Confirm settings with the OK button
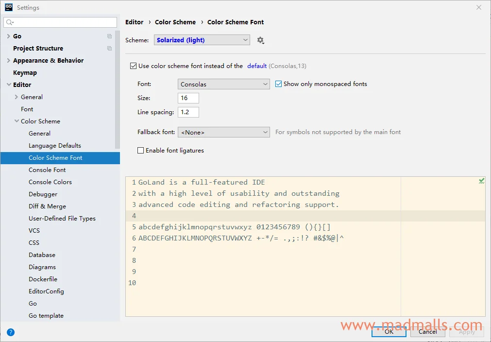 click(x=389, y=332)
